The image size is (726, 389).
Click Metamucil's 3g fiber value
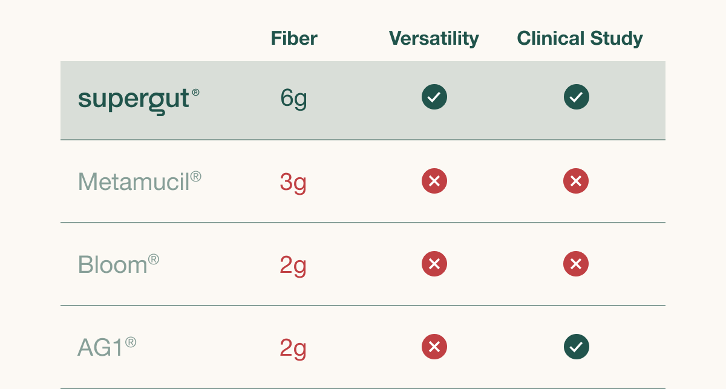pyautogui.click(x=293, y=182)
